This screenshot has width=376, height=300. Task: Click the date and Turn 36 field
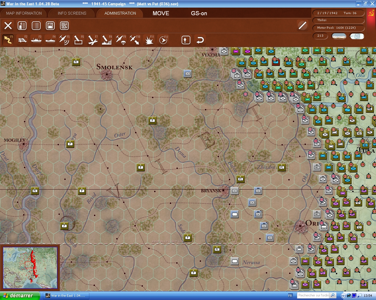(339, 13)
